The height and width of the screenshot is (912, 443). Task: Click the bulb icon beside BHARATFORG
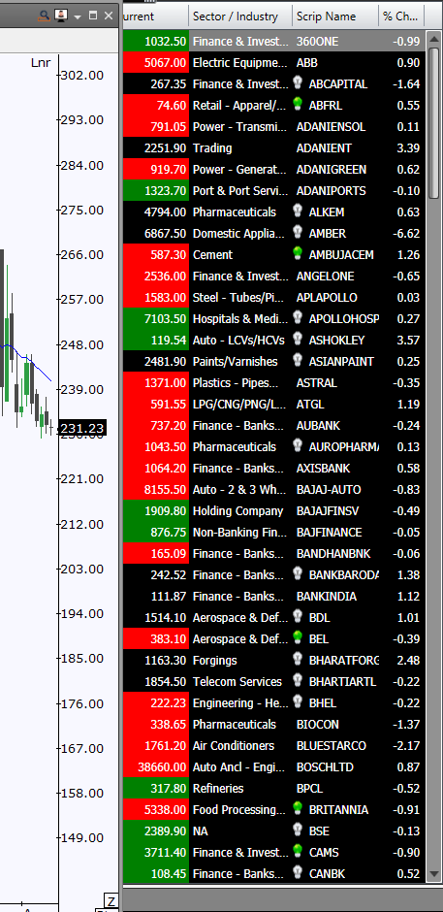pyautogui.click(x=298, y=660)
